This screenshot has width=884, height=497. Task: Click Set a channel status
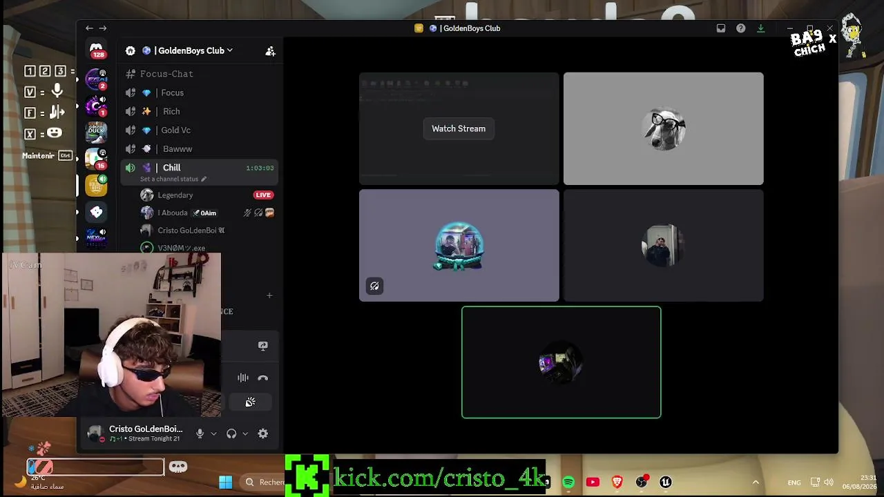tap(173, 179)
